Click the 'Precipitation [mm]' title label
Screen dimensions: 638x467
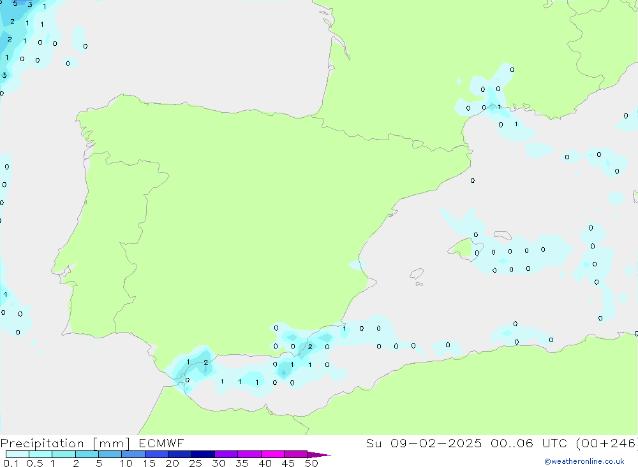click(65, 443)
